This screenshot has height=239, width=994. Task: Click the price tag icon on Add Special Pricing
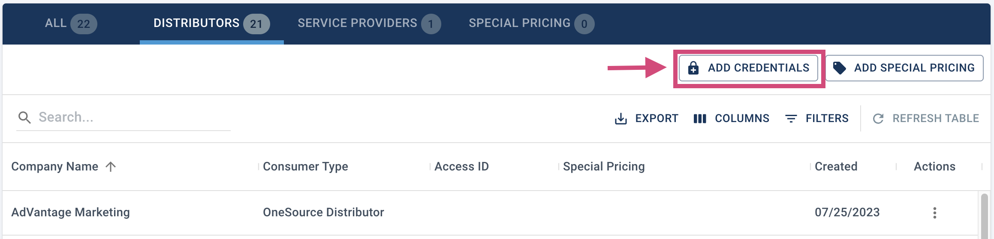[x=840, y=68]
